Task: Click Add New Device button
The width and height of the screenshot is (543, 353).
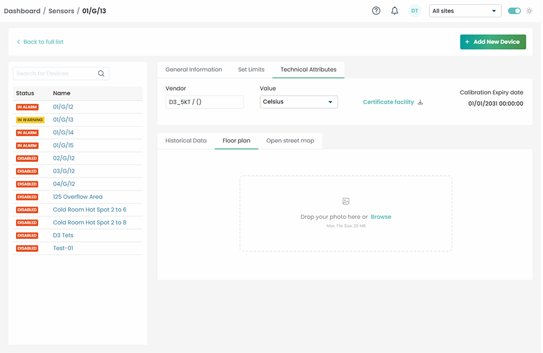Action: (x=493, y=42)
